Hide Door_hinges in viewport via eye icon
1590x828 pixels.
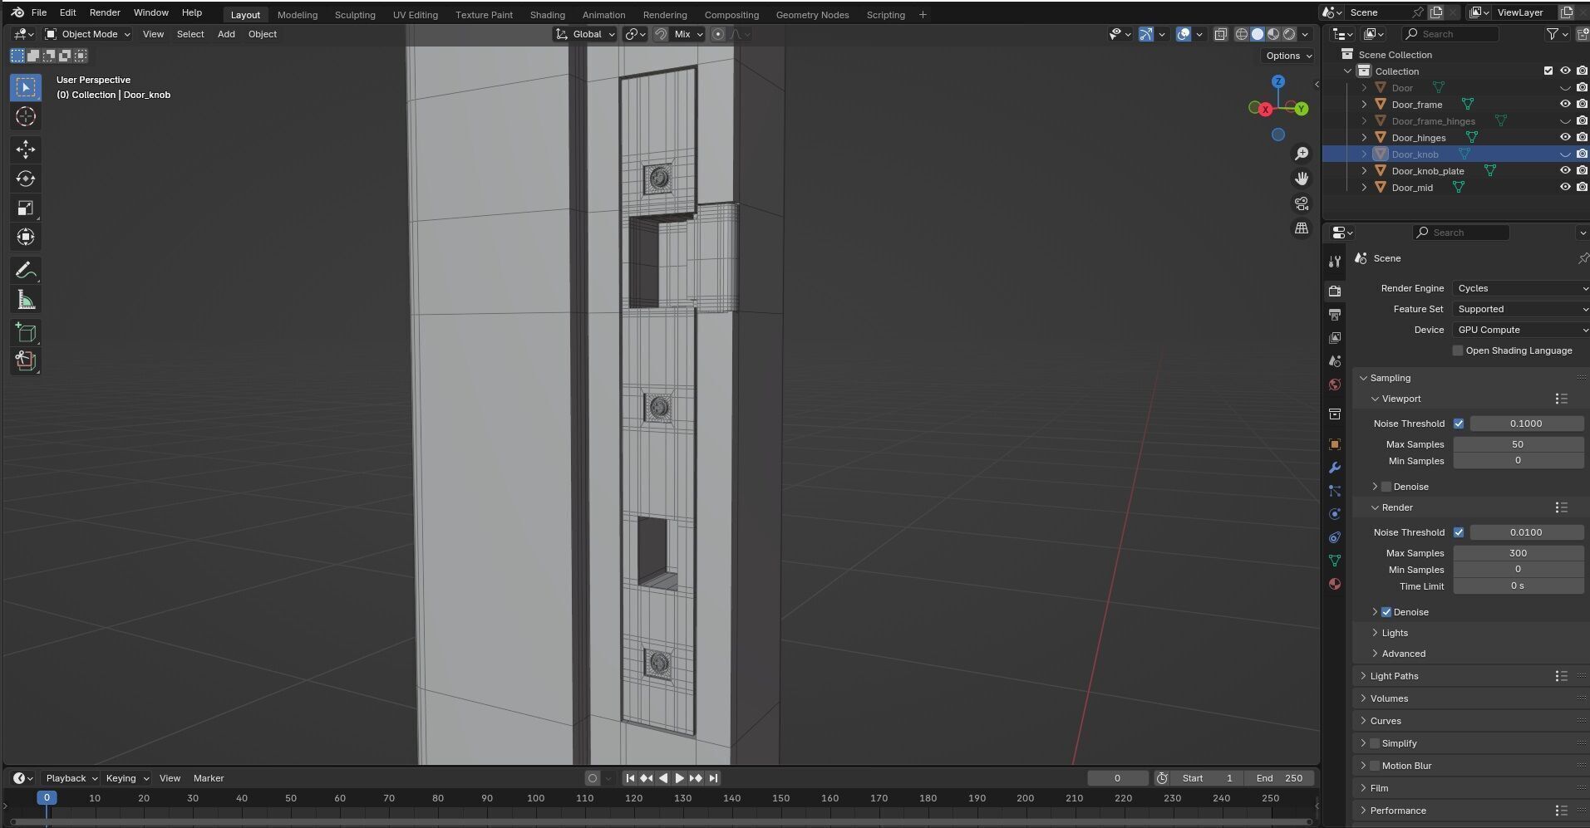(x=1565, y=138)
